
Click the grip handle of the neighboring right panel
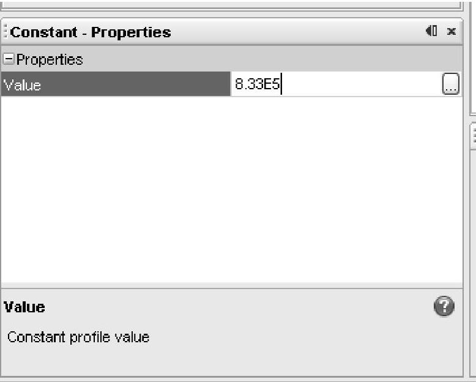(x=474, y=136)
